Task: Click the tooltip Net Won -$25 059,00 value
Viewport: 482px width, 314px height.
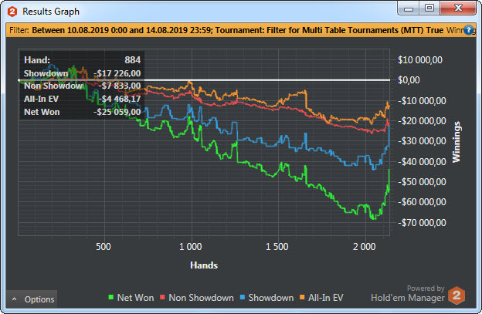Action: pos(117,112)
